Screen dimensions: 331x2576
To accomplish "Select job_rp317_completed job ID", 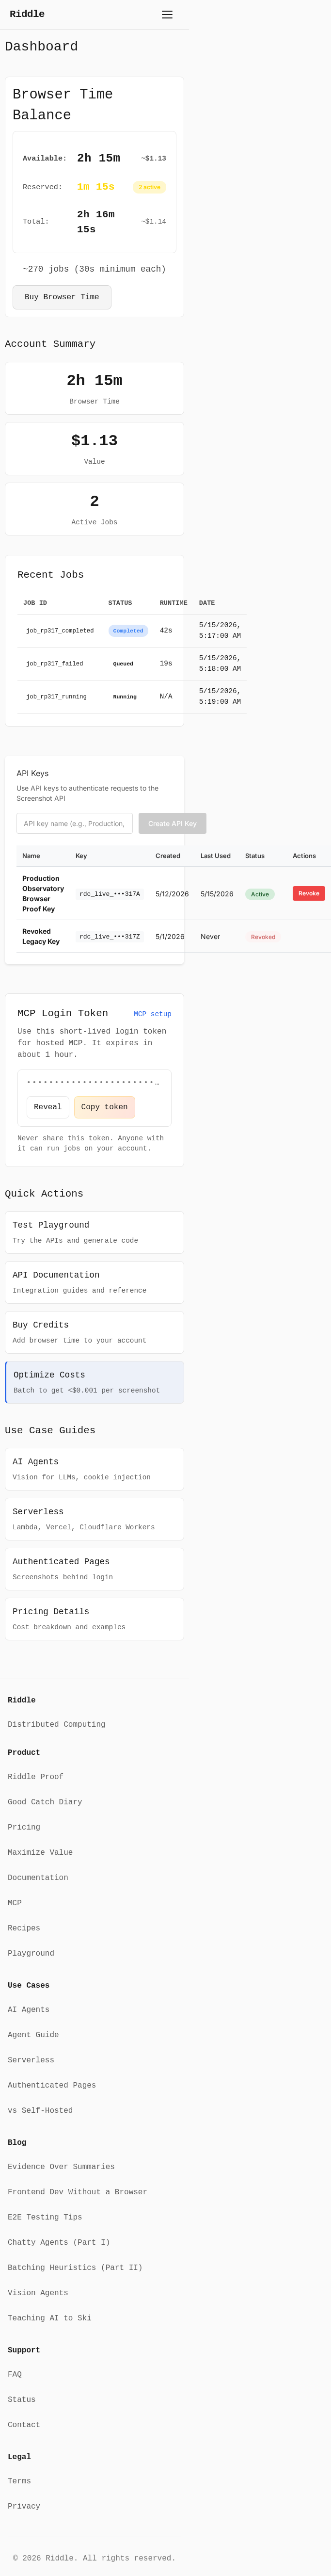I will [x=60, y=631].
